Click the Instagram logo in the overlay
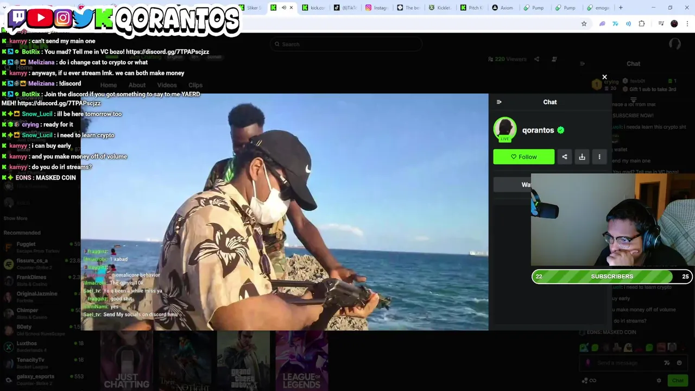The image size is (695, 391). point(62,18)
